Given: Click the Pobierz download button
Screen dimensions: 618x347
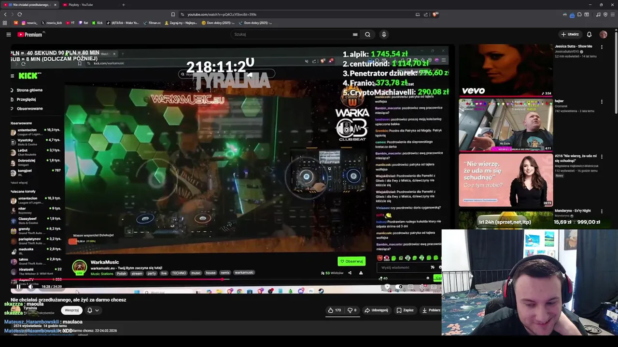Looking at the screenshot, I should click(x=431, y=310).
